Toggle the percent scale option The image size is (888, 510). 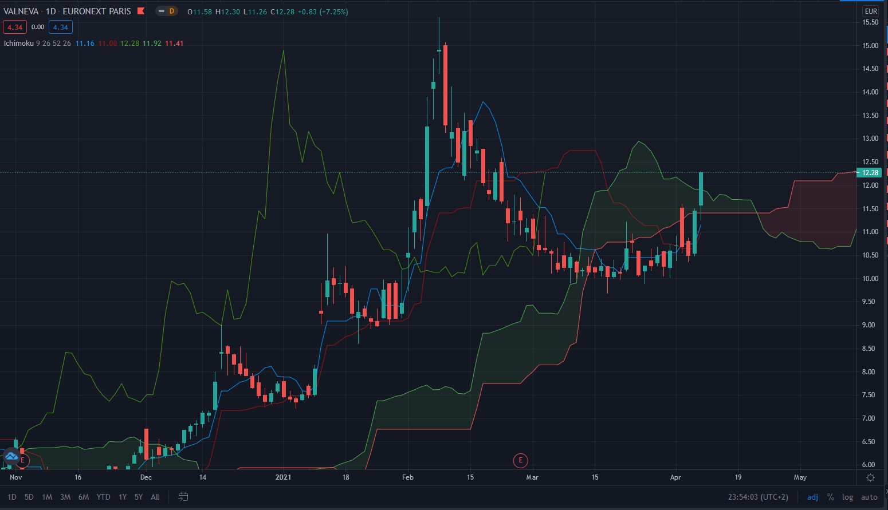tap(830, 497)
